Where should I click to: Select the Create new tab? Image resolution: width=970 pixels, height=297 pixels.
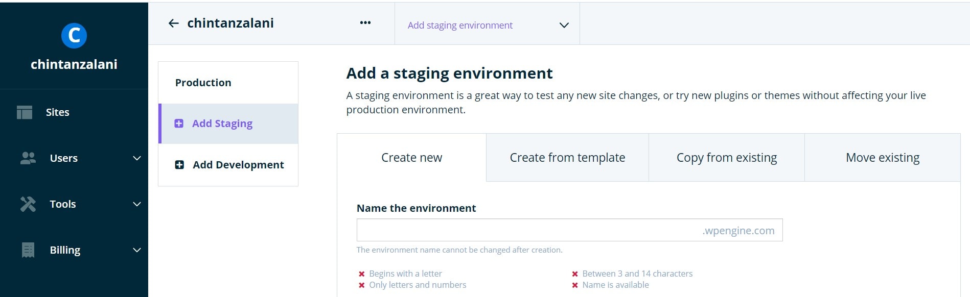click(x=411, y=158)
